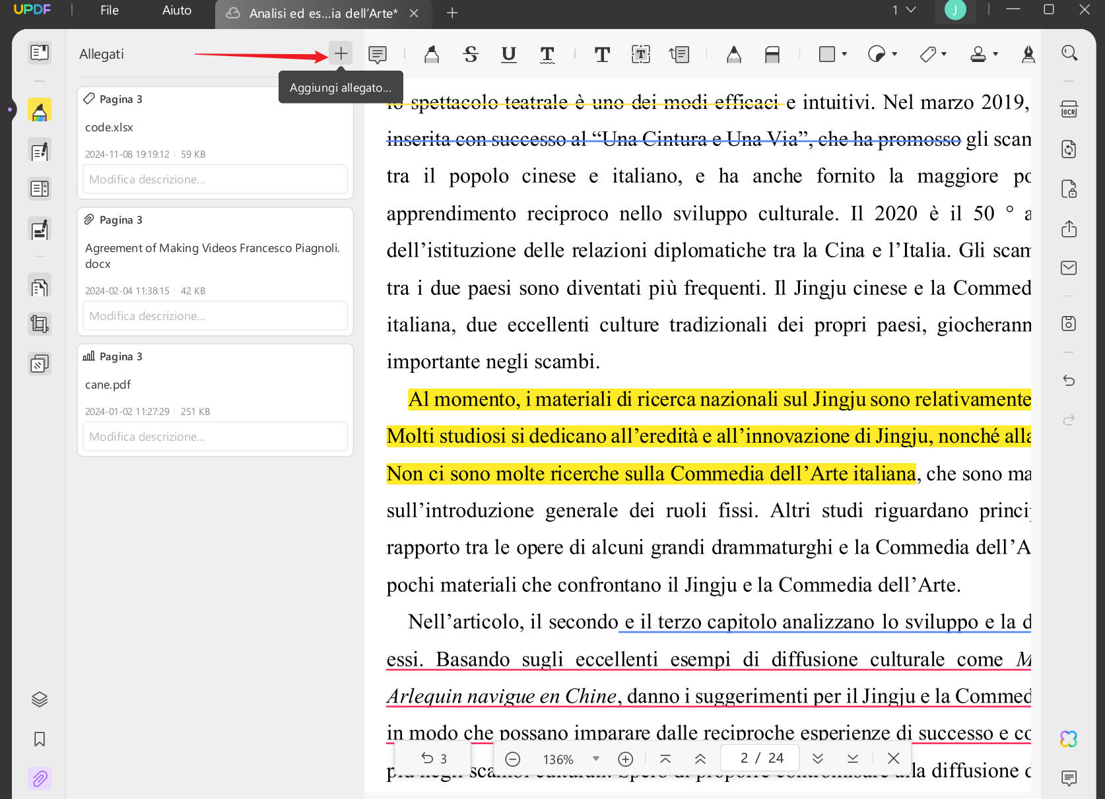Switch to Edit PDF mode in left sidebar
1105x799 pixels.
(x=40, y=151)
